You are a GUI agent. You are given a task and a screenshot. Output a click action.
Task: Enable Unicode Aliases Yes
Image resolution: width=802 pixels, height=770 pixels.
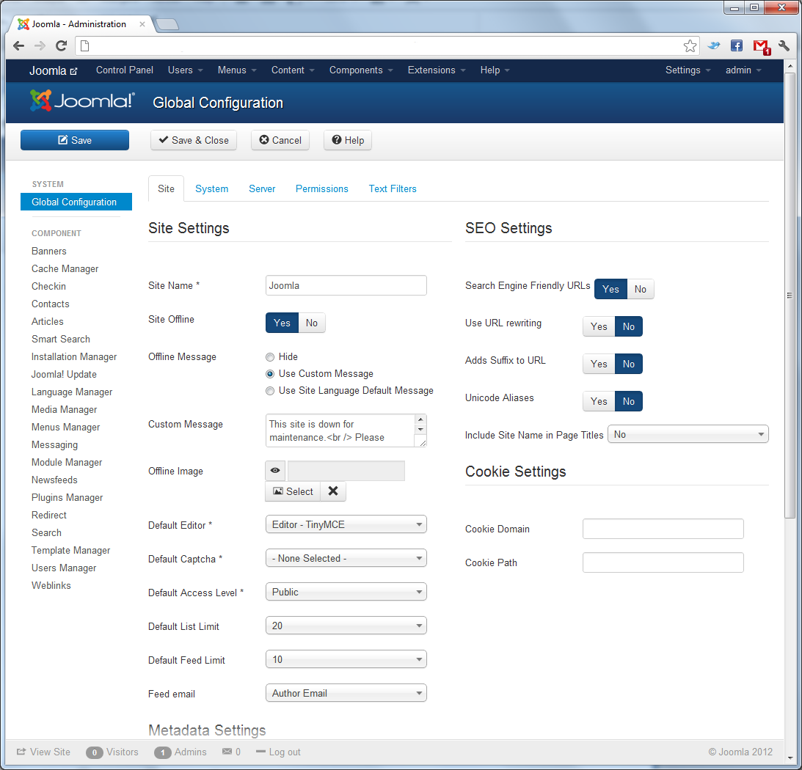599,401
